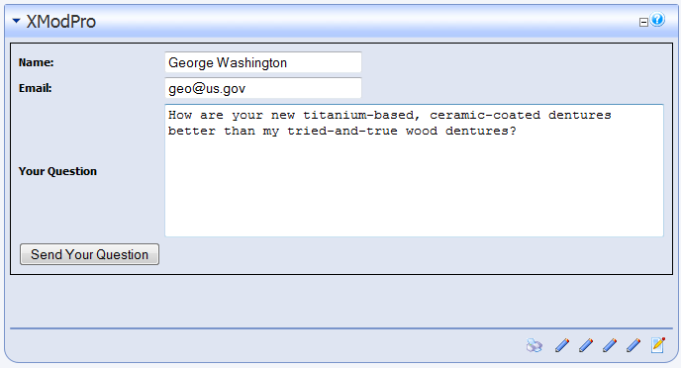681x368 pixels.
Task: Focus the Name field with George Washington
Action: click(263, 62)
